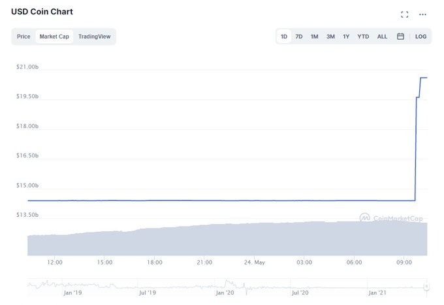Select the 7D time range

[x=299, y=37]
